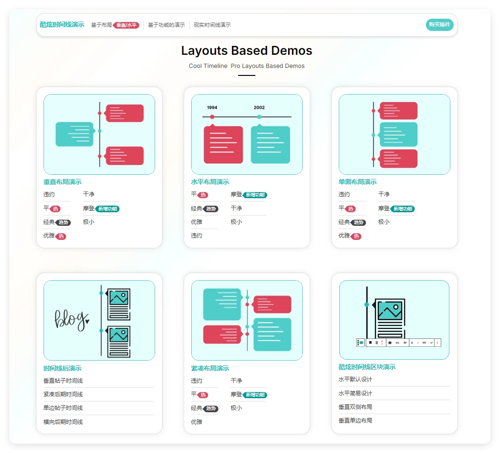Click the 购买插件 button

tap(439, 25)
